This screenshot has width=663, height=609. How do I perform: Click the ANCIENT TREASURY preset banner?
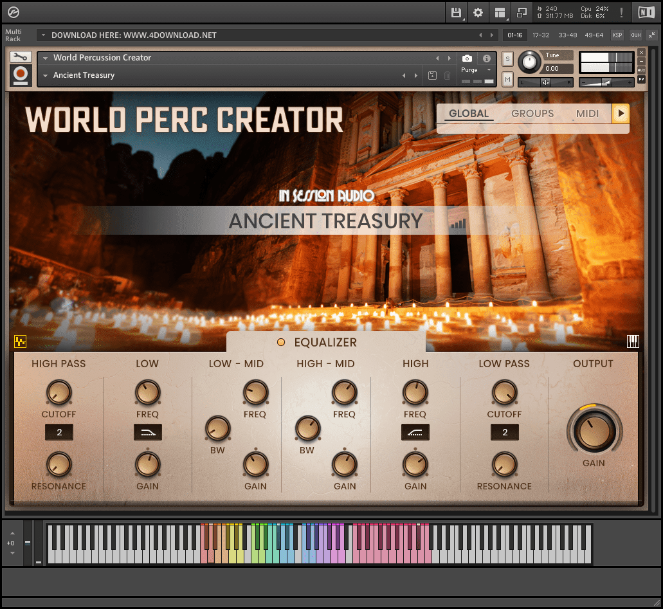(325, 221)
